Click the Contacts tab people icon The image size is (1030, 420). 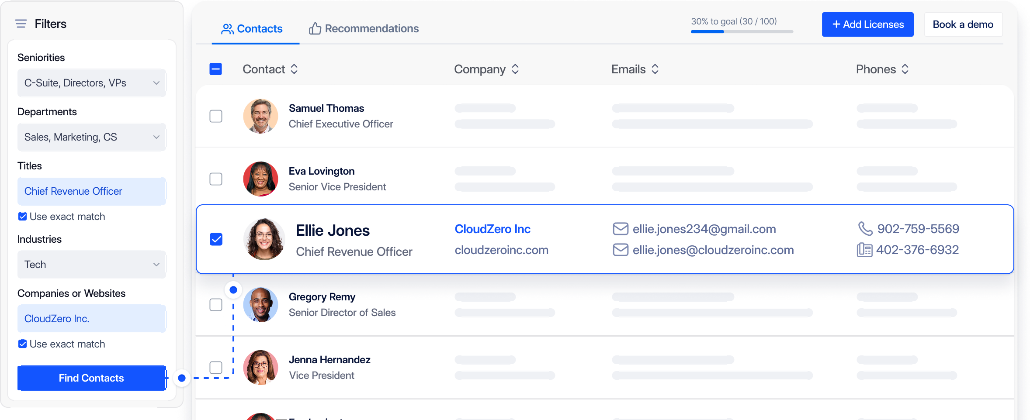coord(227,29)
